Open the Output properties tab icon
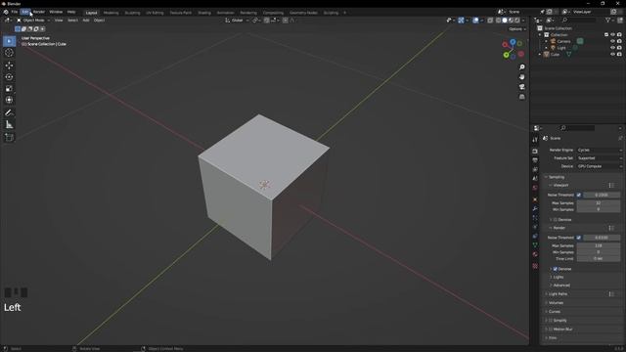Image resolution: width=626 pixels, height=352 pixels. 535,160
